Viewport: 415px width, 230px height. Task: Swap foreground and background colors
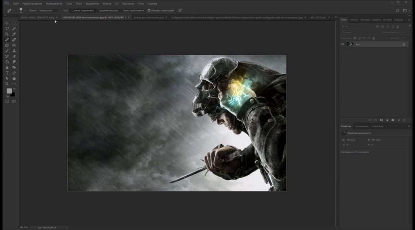click(14, 89)
